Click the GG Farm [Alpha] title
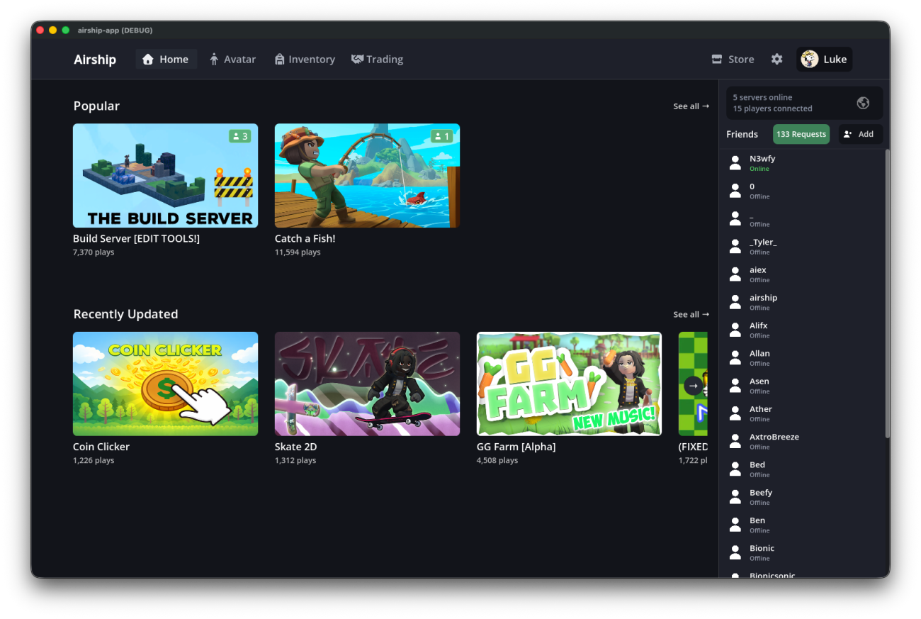This screenshot has width=921, height=619. 516,447
